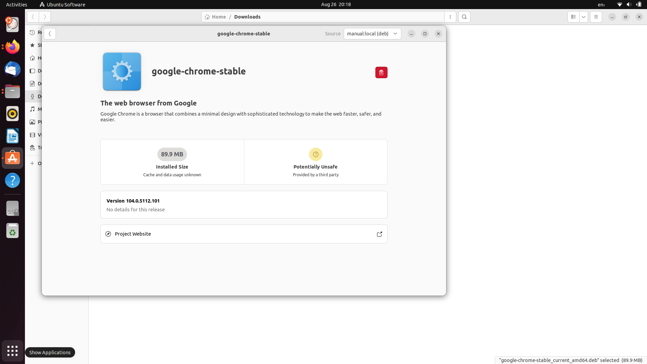Click Ubuntu Software icon in dock
Viewport: 647px width, 364px height.
point(12,158)
